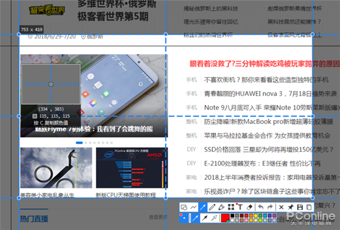Choose the outlined arrowhead style
The image size is (340, 230).
point(214,218)
